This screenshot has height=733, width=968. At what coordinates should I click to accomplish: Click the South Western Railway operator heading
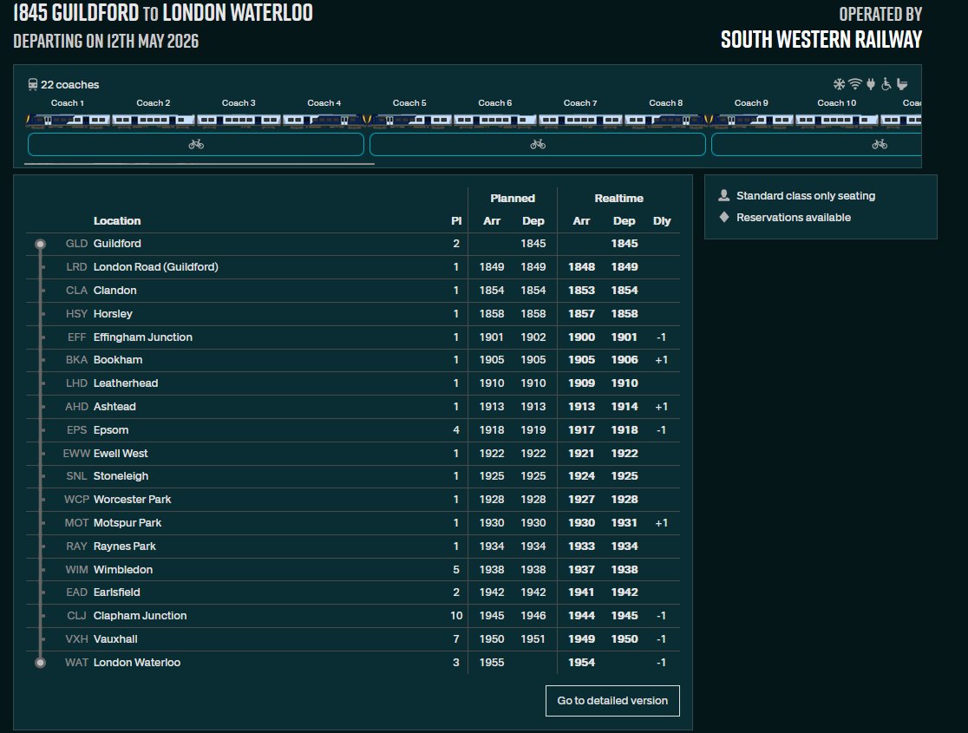pos(821,40)
